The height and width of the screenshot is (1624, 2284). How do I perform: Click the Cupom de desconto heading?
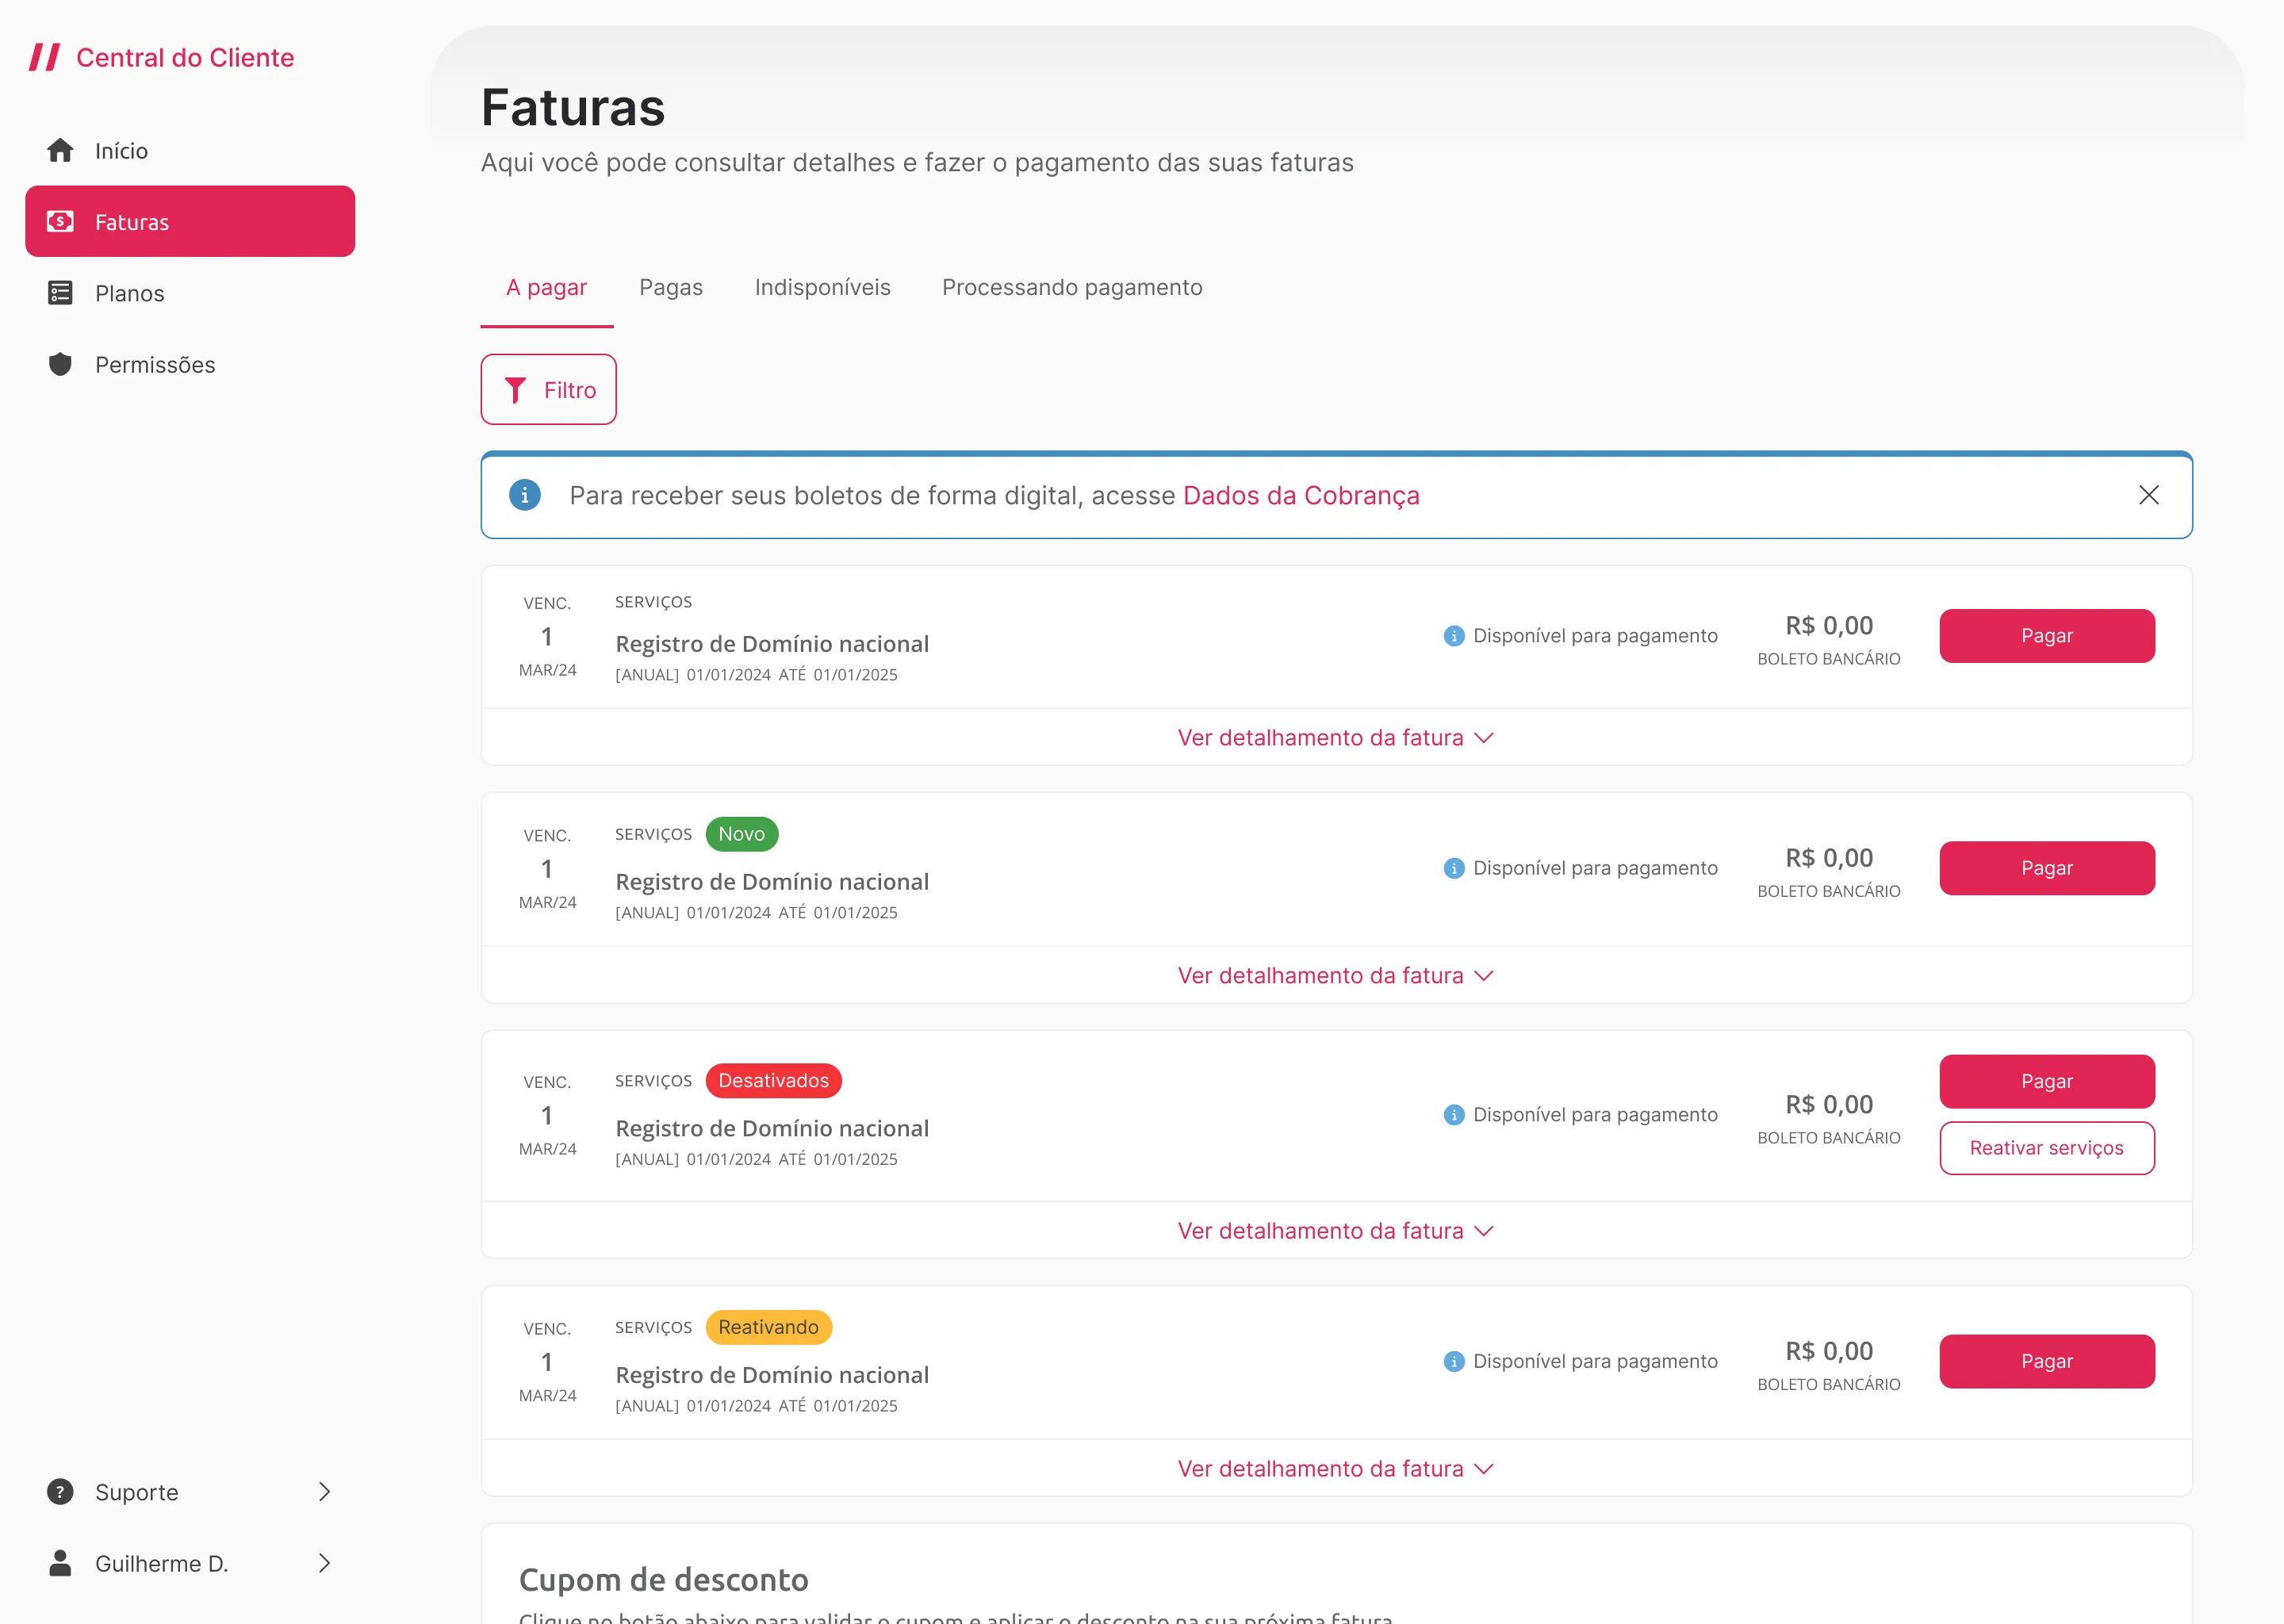(664, 1580)
